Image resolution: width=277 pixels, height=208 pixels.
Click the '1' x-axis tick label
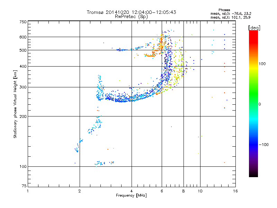point(28,191)
